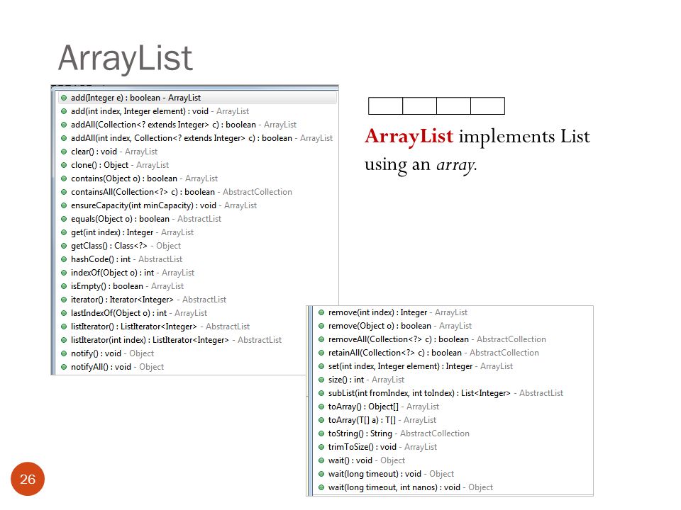This screenshot has height=510, width=681.
Task: Click the ArrayList slide title
Action: click(125, 58)
